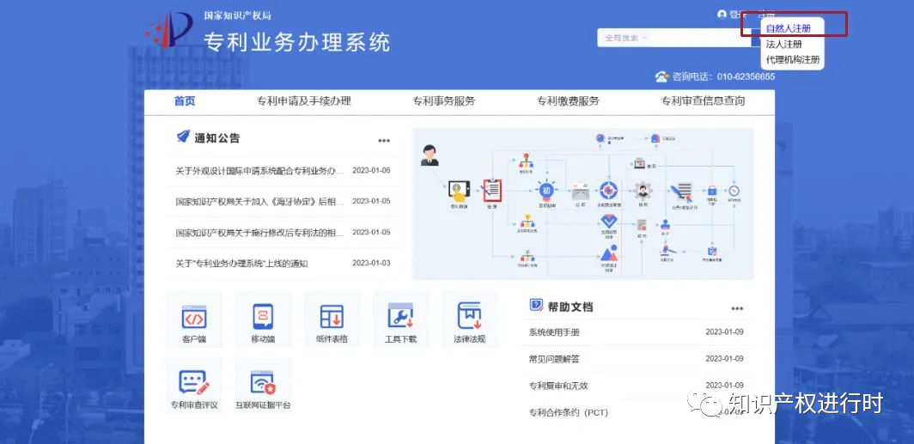Click the user avatar icon beside 登录
This screenshot has width=914, height=444.
pos(722,15)
